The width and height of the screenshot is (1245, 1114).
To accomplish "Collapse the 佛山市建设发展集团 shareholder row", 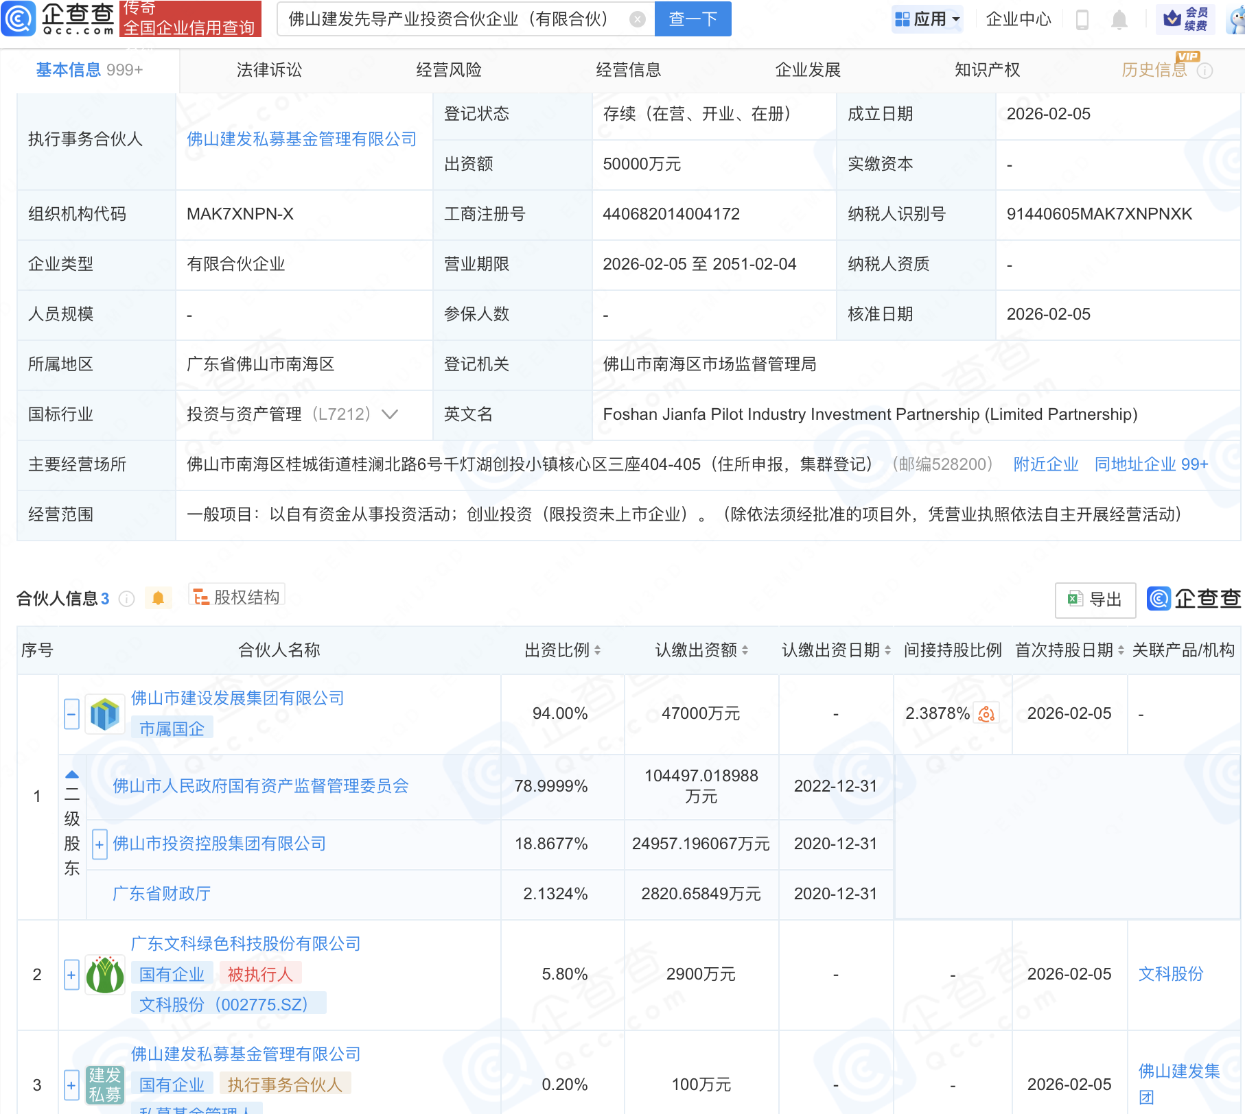I will (x=71, y=714).
